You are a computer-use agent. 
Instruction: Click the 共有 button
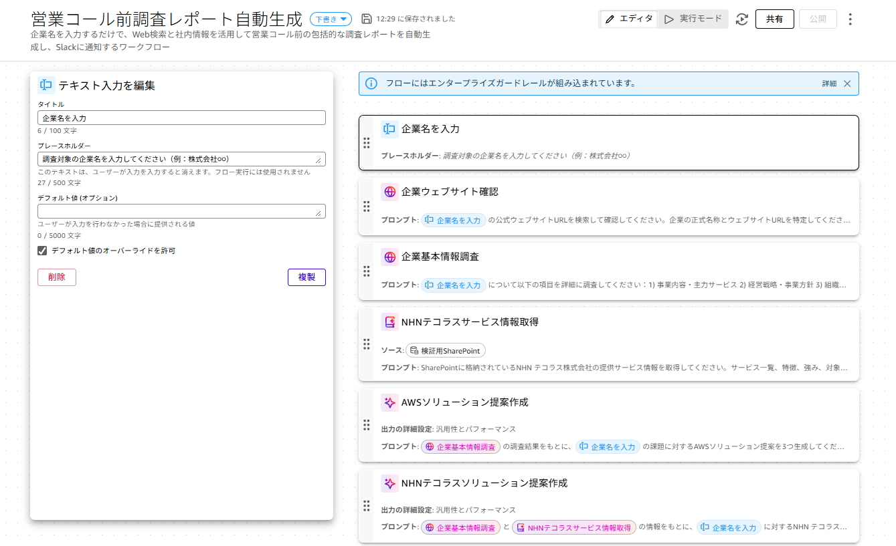point(775,19)
